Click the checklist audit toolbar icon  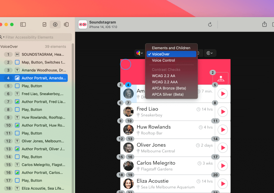pyautogui.click(x=44, y=24)
